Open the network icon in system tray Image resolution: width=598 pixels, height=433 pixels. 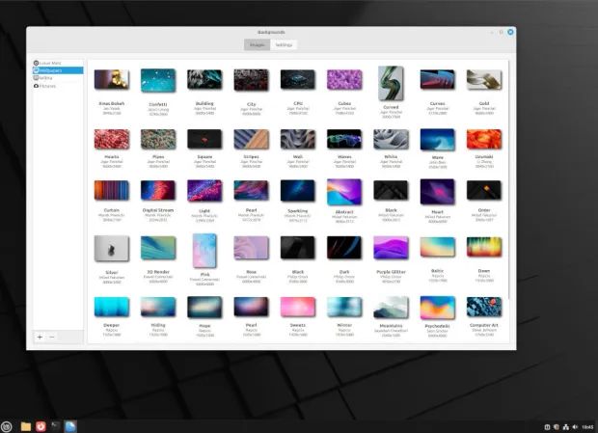pyautogui.click(x=565, y=427)
